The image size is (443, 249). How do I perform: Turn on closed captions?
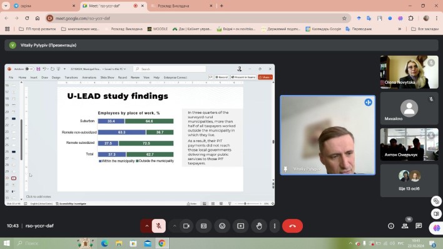(x=204, y=226)
